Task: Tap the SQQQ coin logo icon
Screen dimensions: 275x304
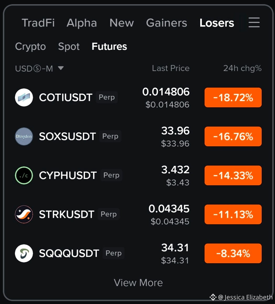Action: [24, 253]
